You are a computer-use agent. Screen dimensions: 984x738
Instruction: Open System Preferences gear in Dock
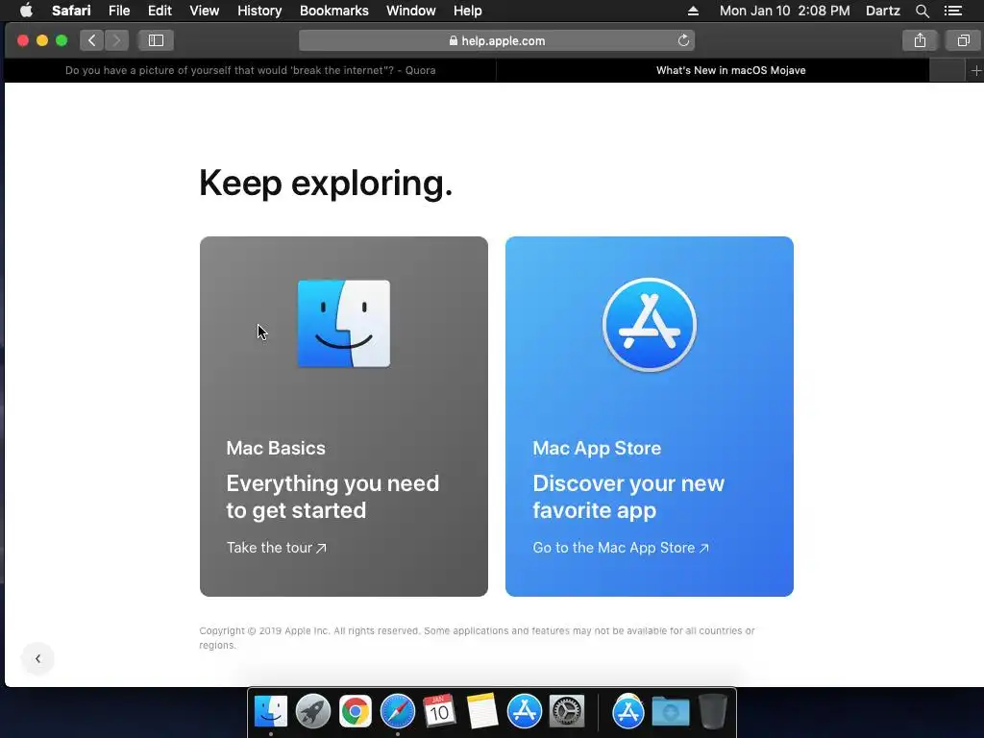(567, 712)
